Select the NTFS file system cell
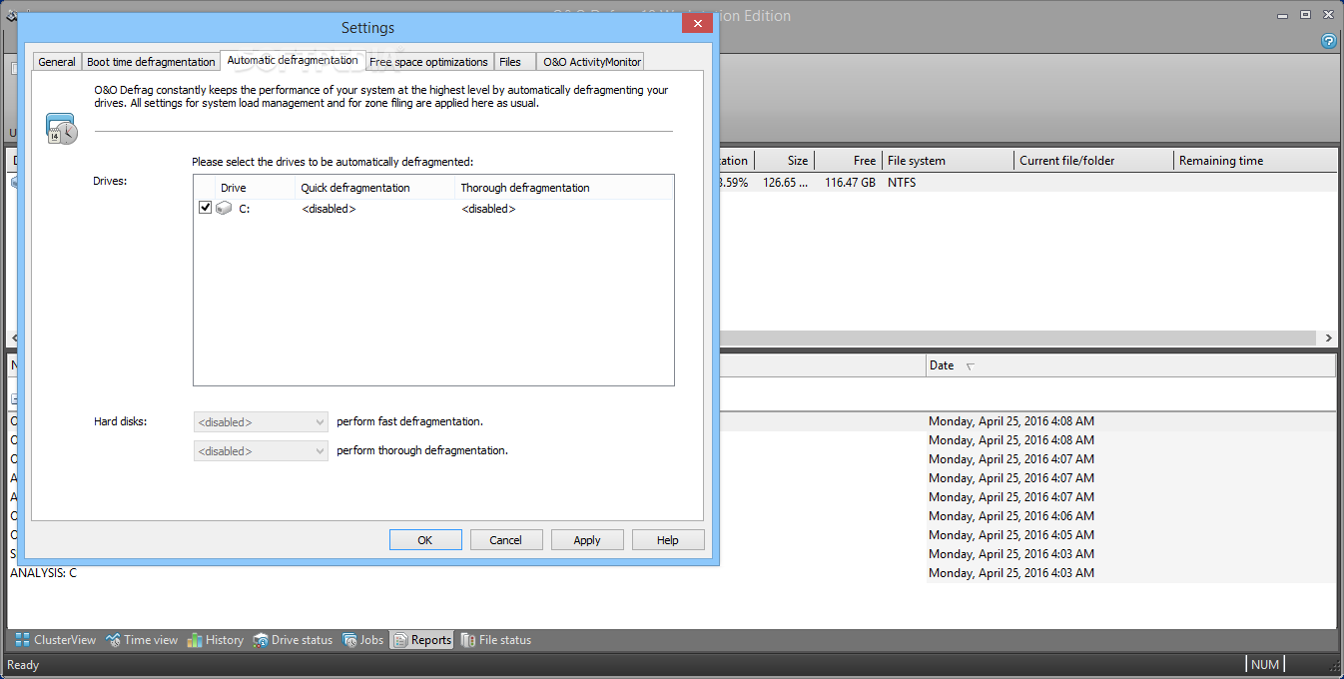The height and width of the screenshot is (679, 1344). coord(902,183)
